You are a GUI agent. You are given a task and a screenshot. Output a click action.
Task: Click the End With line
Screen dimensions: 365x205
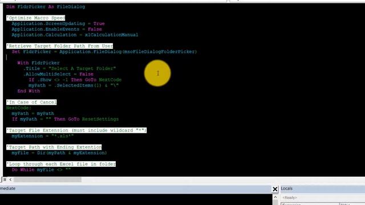pyautogui.click(x=29, y=91)
